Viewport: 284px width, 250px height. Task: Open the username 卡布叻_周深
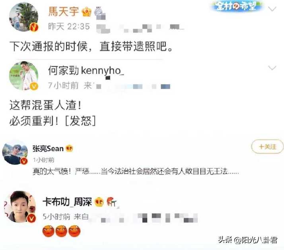[67, 202]
